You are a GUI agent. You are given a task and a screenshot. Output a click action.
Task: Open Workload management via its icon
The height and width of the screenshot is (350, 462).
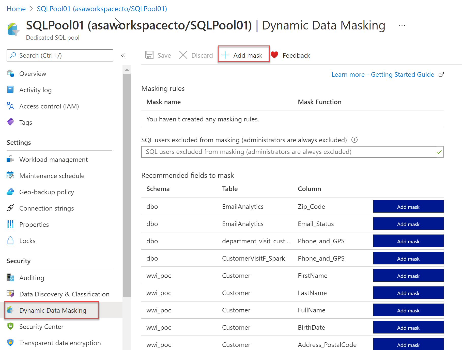(10, 159)
